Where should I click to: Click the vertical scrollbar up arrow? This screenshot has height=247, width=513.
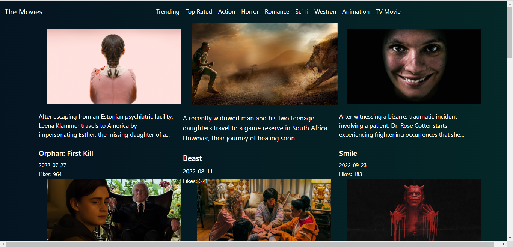click(510, 4)
